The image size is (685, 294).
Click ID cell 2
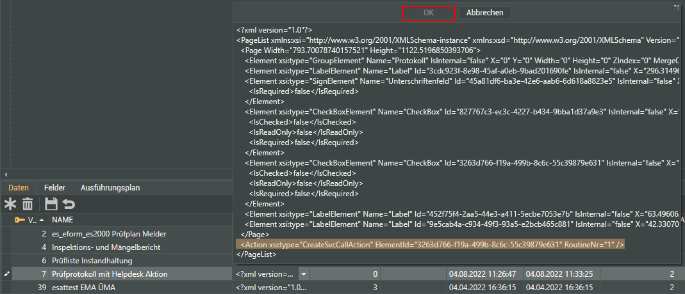coord(31,234)
